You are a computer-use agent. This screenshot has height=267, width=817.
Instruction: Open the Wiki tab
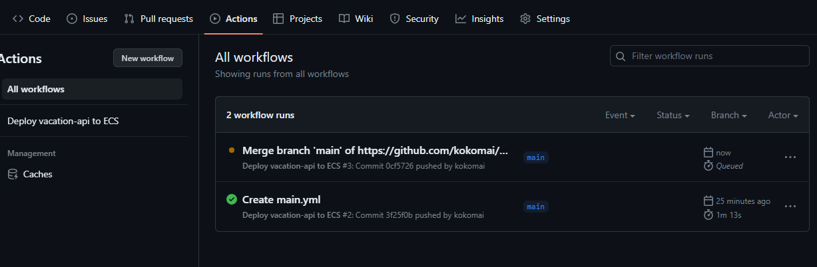coord(356,19)
